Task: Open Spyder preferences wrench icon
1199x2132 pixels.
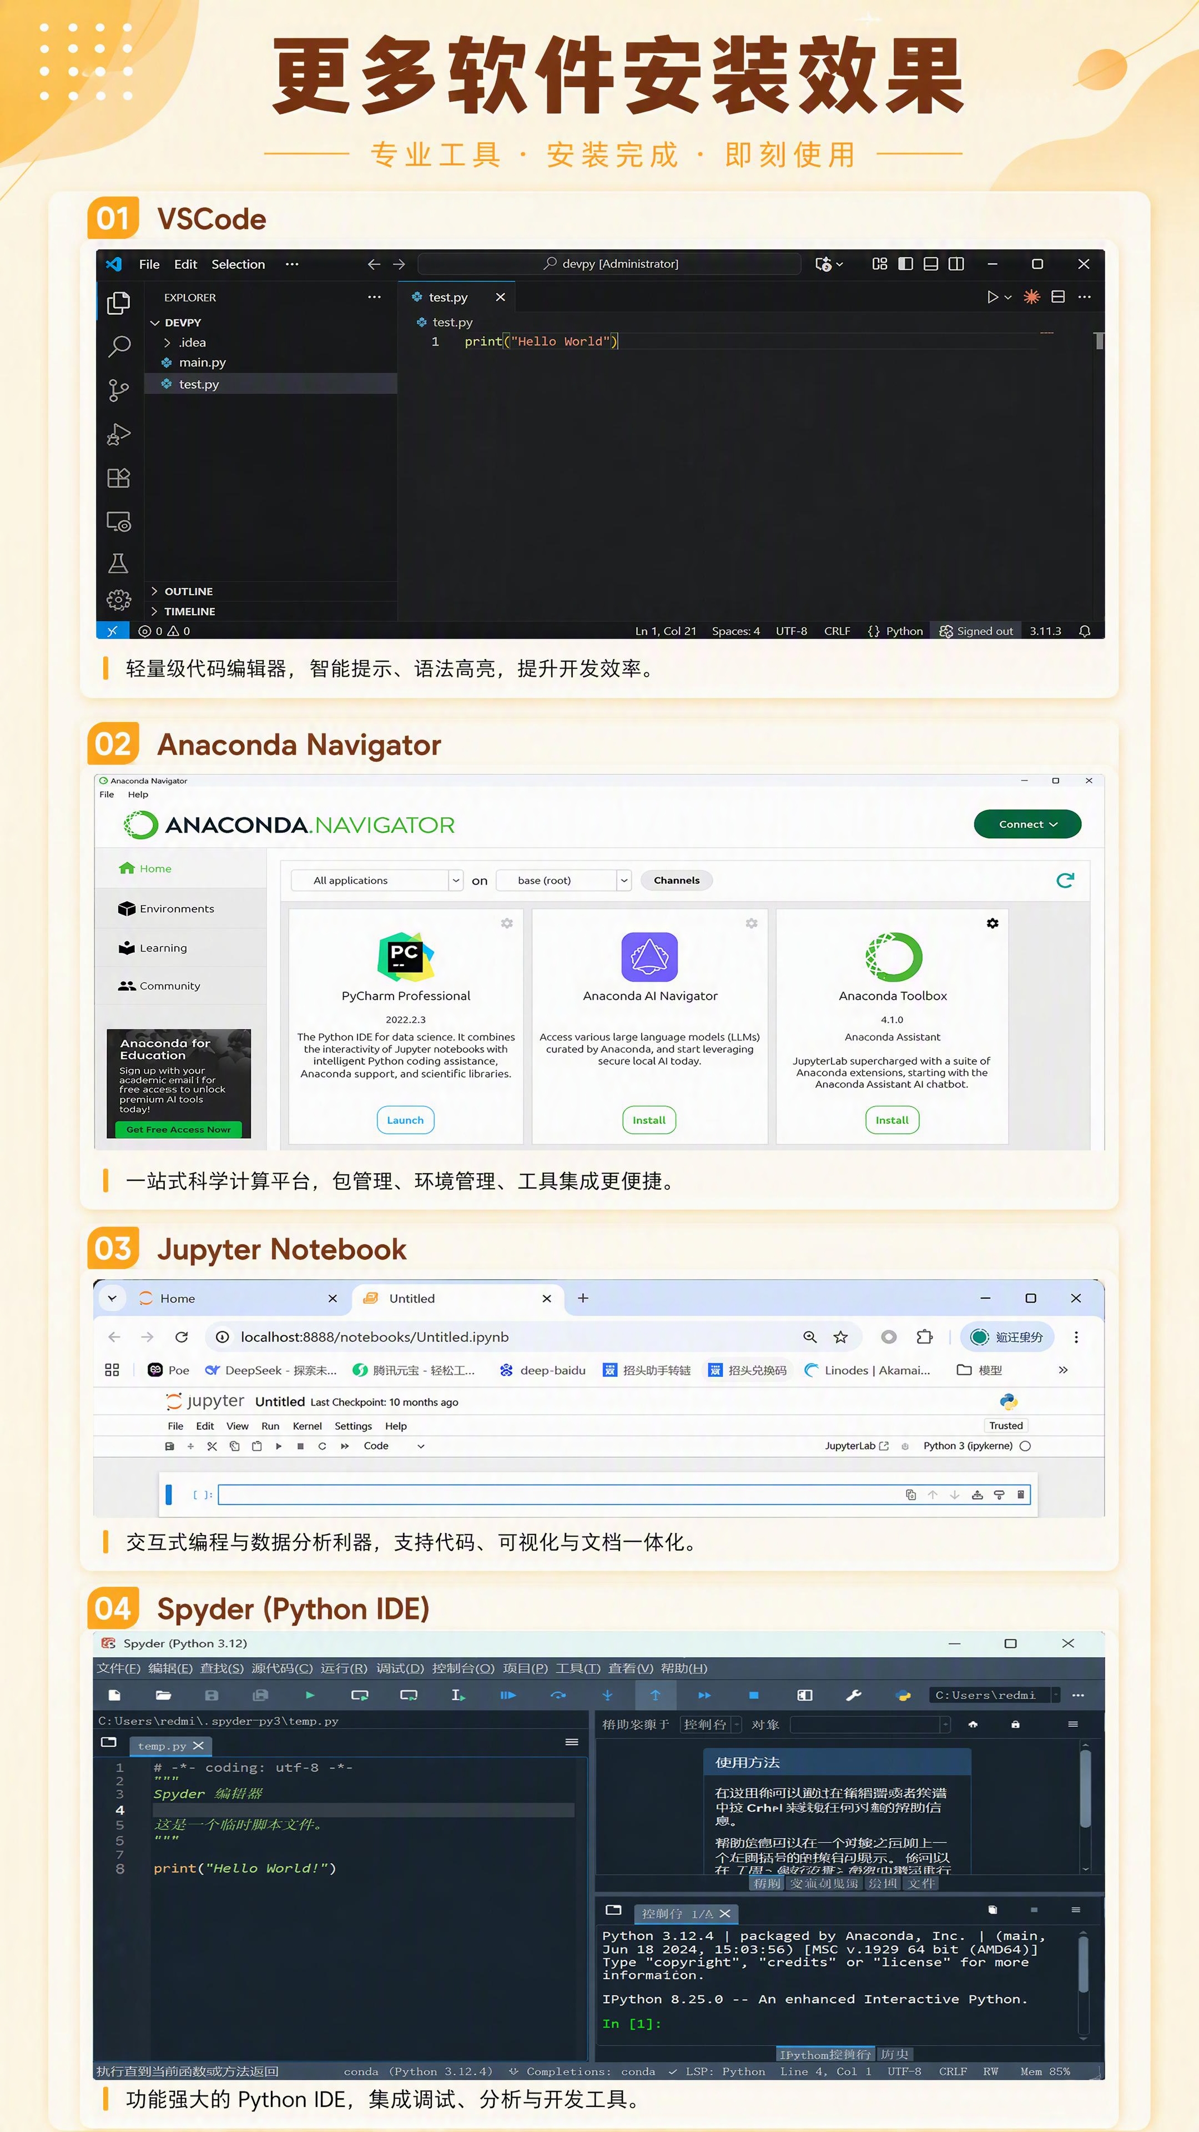Action: (853, 1695)
